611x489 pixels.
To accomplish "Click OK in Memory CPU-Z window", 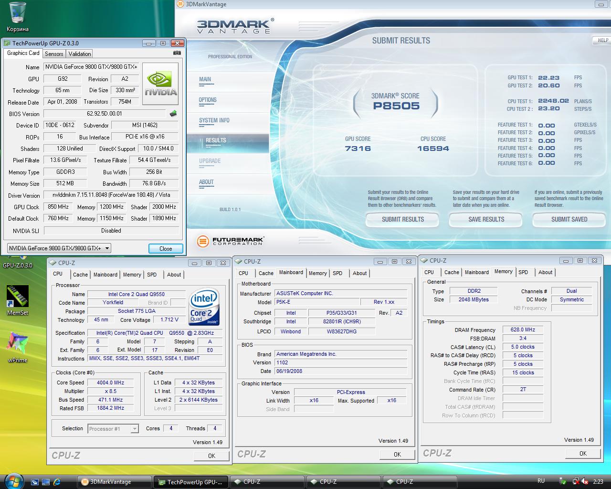I will [x=583, y=453].
